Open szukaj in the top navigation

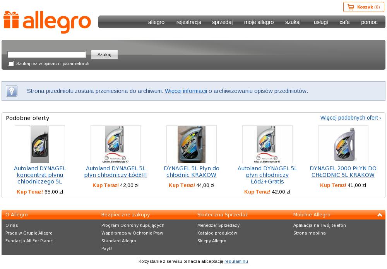point(293,22)
